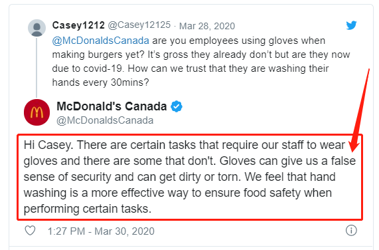Open McDonald's golden arches profile picture
This screenshot has height=250, width=379.
[37, 112]
